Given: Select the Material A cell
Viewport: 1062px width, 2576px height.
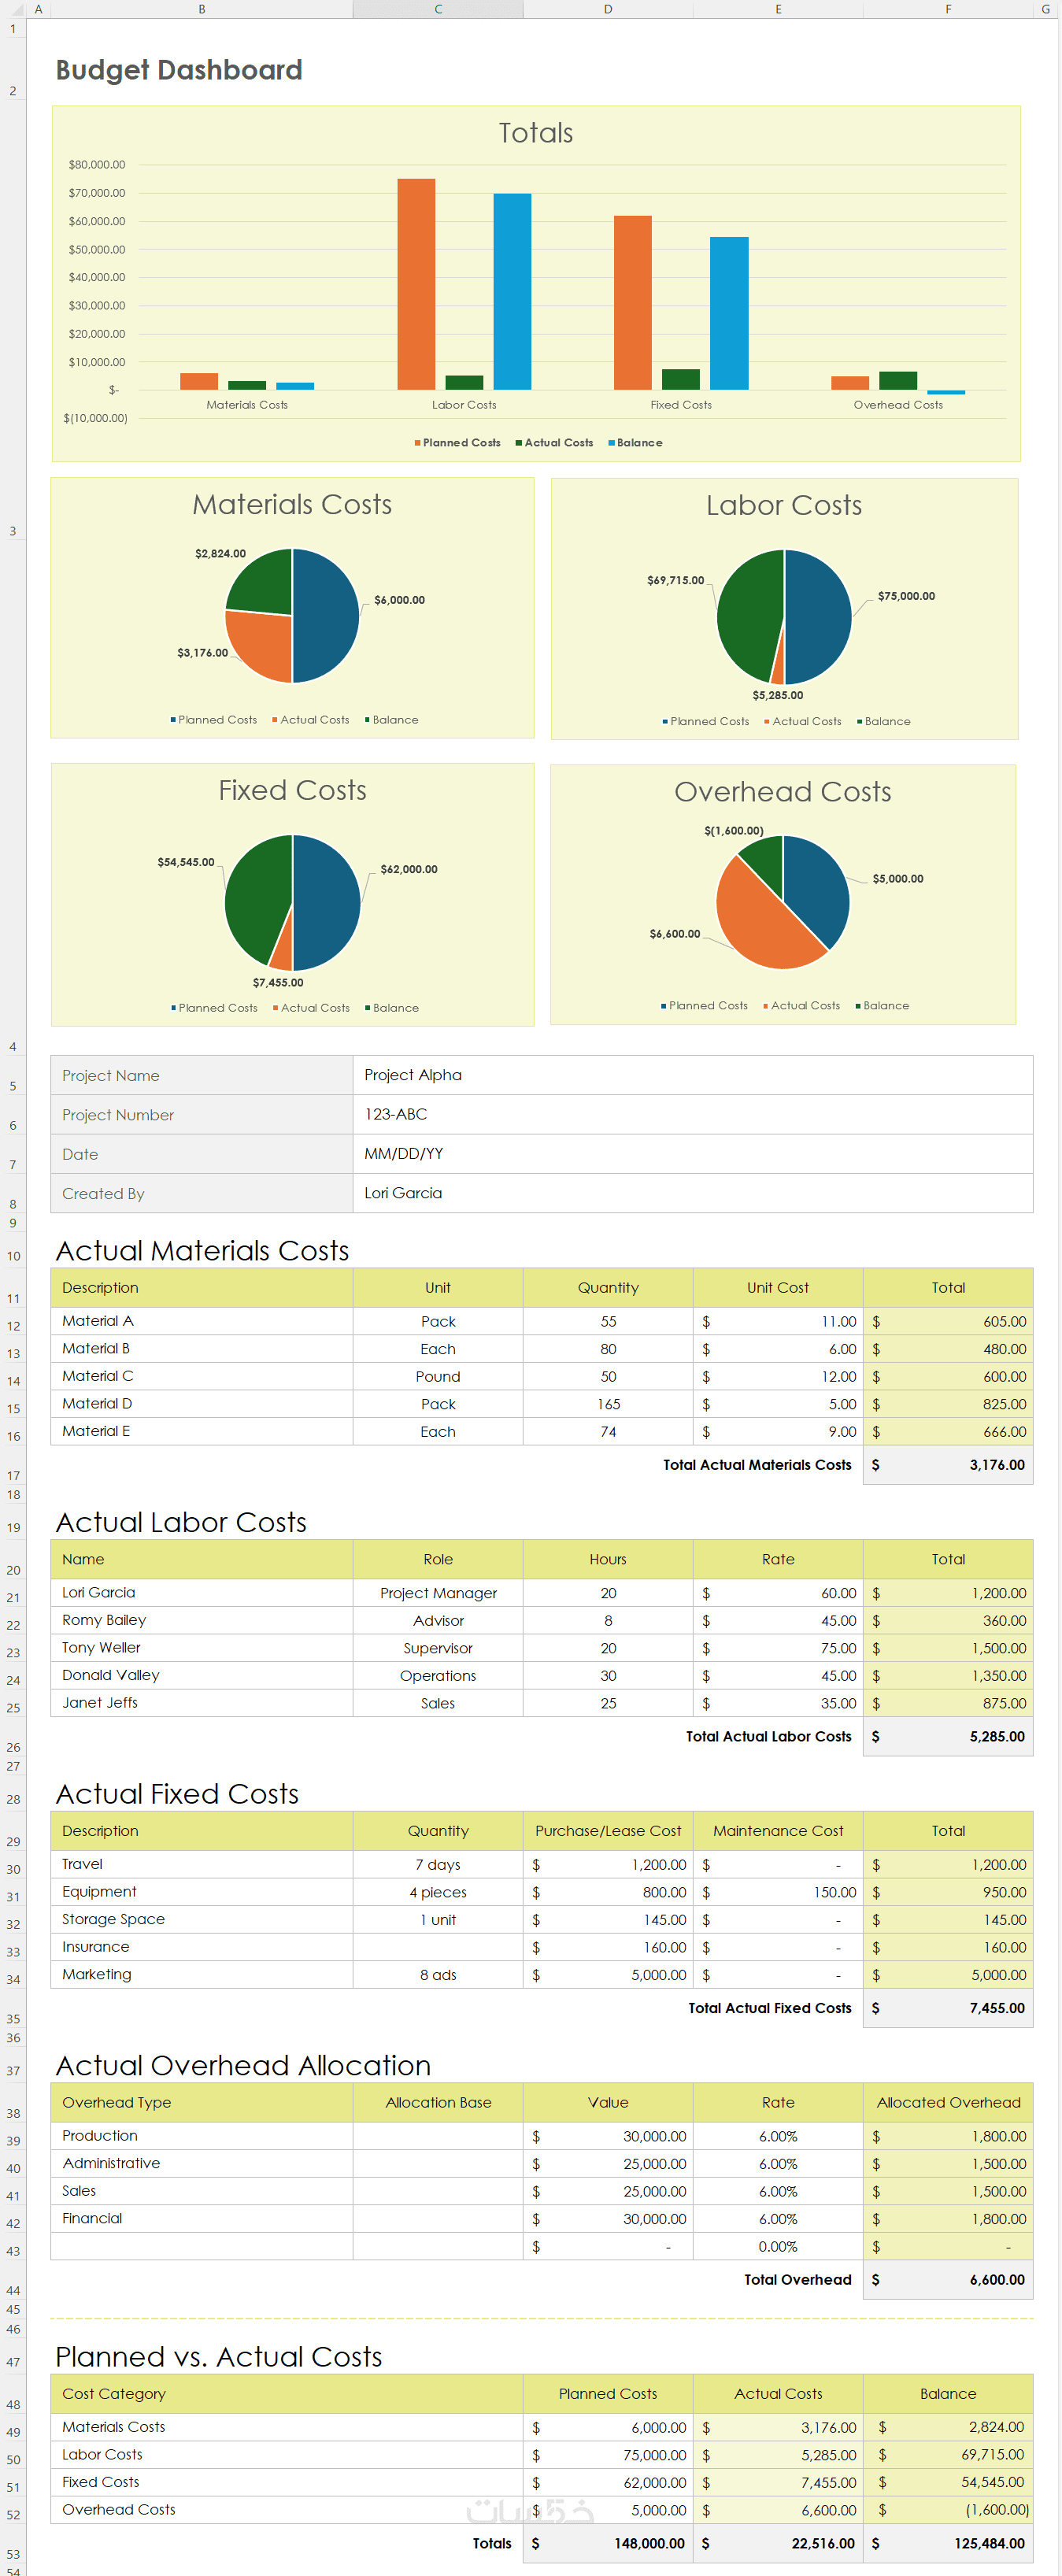Looking at the screenshot, I should click(202, 1321).
